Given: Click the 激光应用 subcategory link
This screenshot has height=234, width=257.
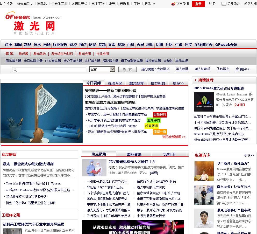Looking at the screenshot, I should (x=84, y=53).
